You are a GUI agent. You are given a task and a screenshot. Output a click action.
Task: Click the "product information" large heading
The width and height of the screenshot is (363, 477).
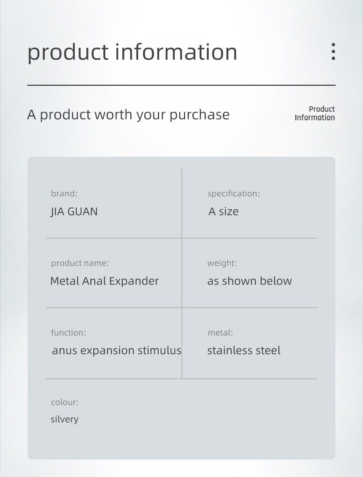[132, 52]
